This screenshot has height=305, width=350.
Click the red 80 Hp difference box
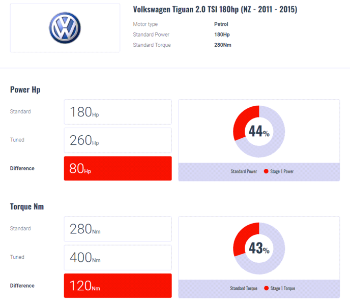(118, 168)
